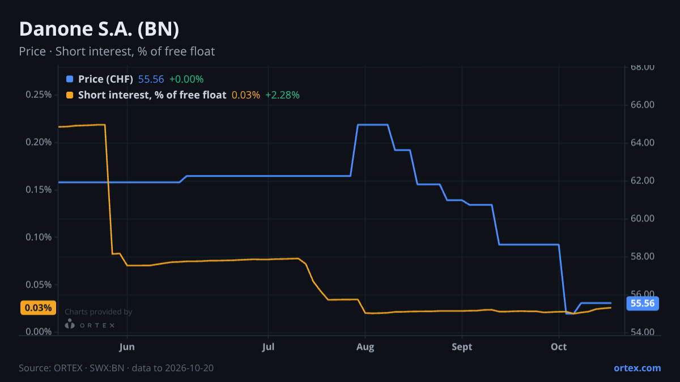
Task: Click the 0.05% left axis label
Action: [x=39, y=285]
